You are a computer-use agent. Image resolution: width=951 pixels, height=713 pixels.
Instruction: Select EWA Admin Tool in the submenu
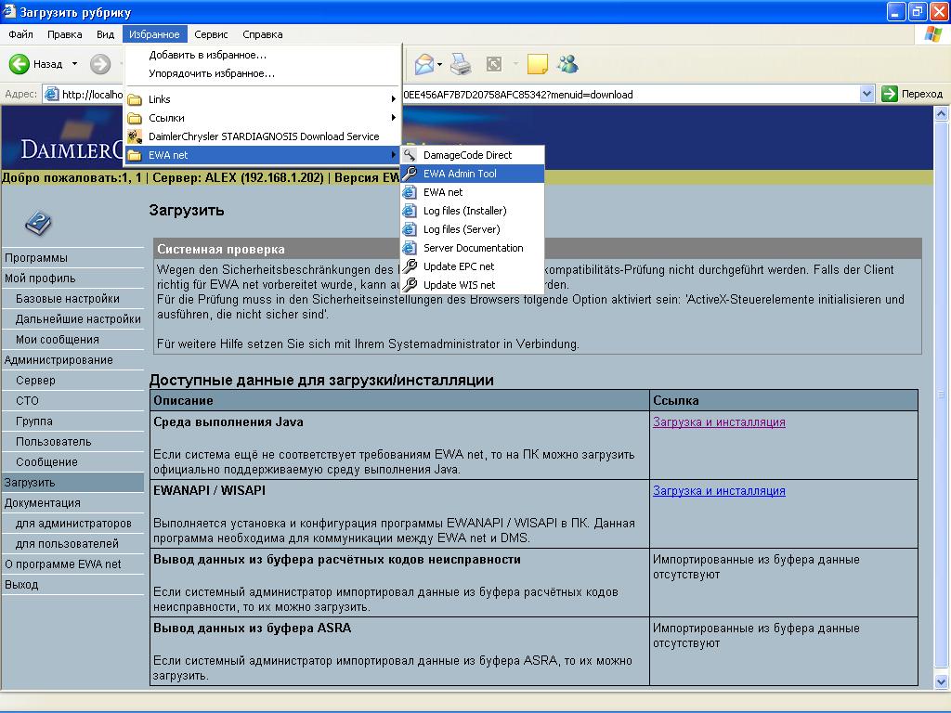473,174
